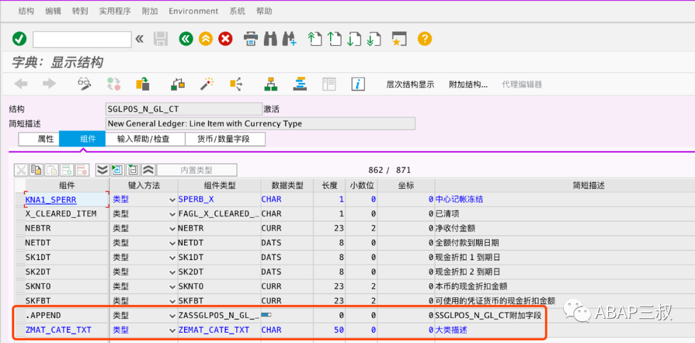Image resolution: width=695 pixels, height=343 pixels.
Task: Click the Previous Page icon
Action: coord(334,39)
